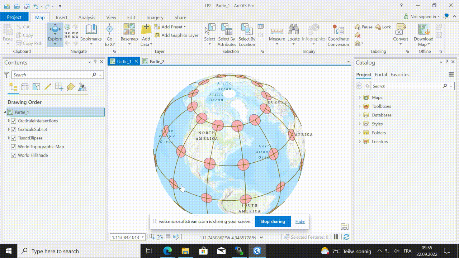Refresh the map view
The height and width of the screenshot is (258, 459).
[x=346, y=237]
